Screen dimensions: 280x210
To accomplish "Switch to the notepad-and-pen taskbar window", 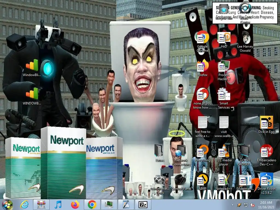I will pyautogui.click(x=126, y=205).
